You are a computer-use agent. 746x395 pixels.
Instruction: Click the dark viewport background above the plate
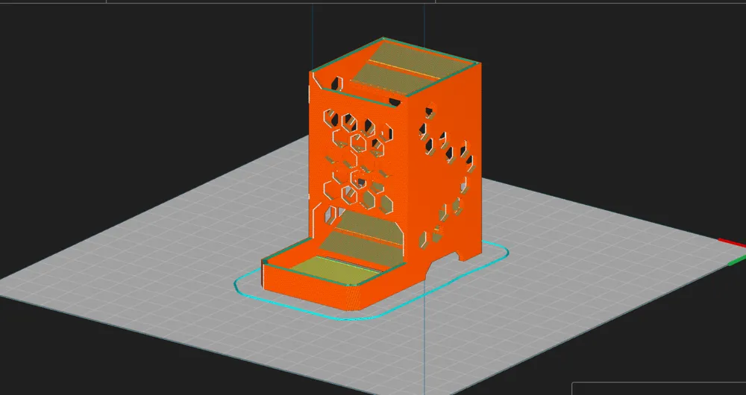coord(142,72)
